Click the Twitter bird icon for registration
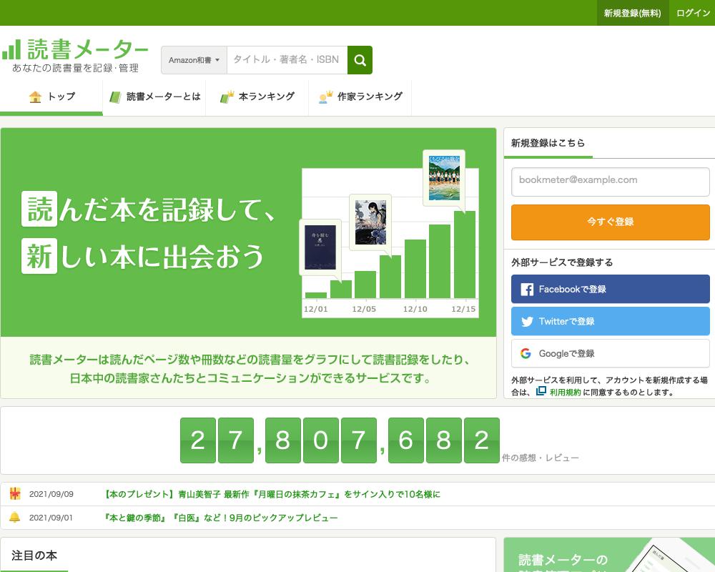 pos(527,321)
